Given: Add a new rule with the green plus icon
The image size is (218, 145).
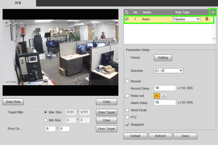Looking at the screenshot, I should (213, 12).
